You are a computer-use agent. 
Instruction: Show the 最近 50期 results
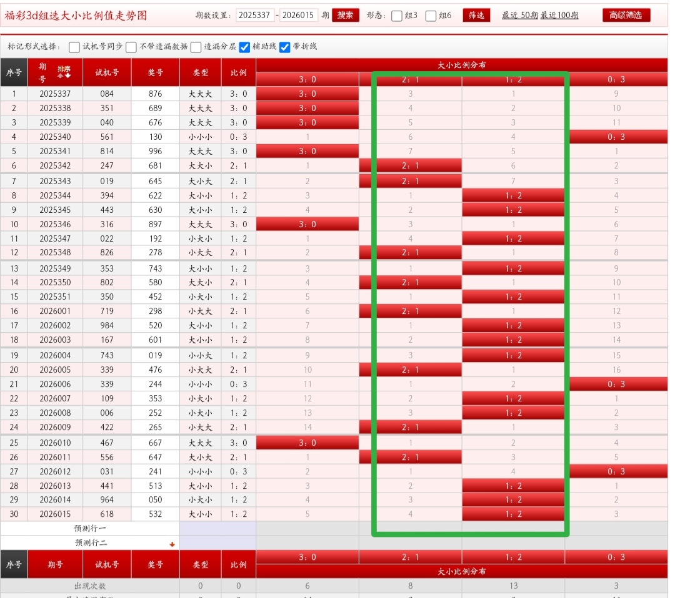pyautogui.click(x=519, y=16)
